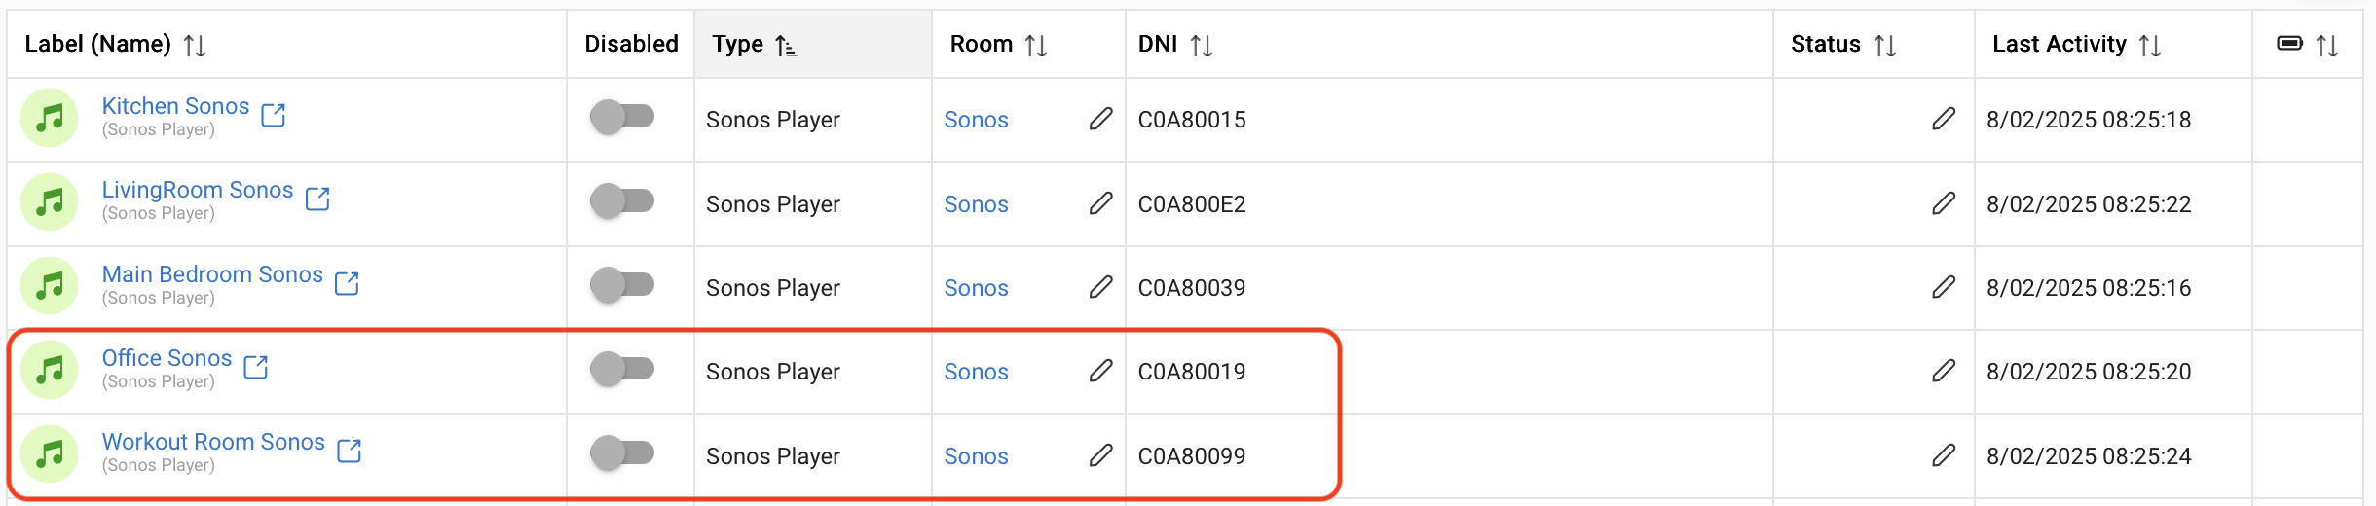Edit status pencil icon for Workout Room Sonos

1943,455
